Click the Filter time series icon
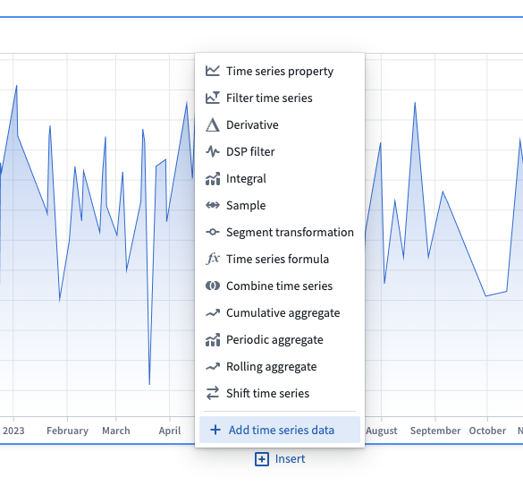The image size is (523, 495). point(213,98)
